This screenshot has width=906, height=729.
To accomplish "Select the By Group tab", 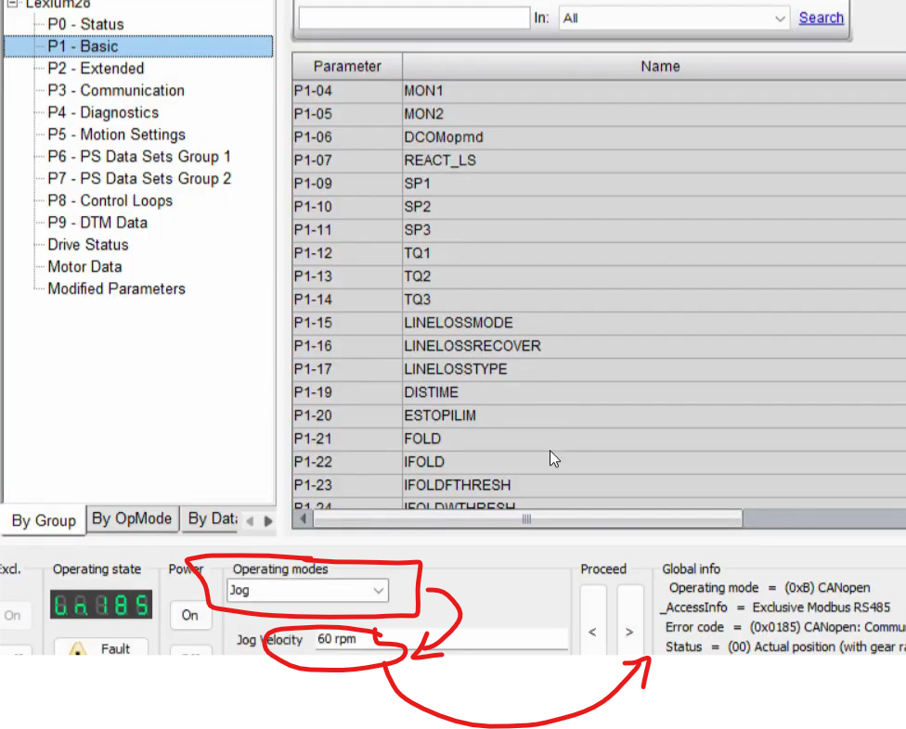I will (x=44, y=520).
